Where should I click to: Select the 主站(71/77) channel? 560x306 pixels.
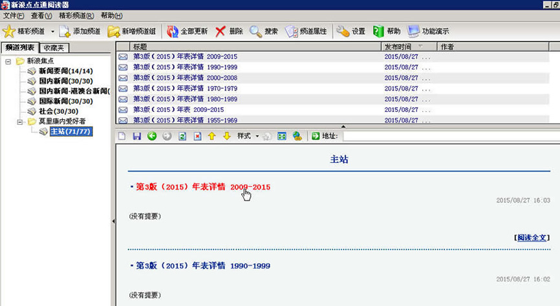tap(71, 131)
